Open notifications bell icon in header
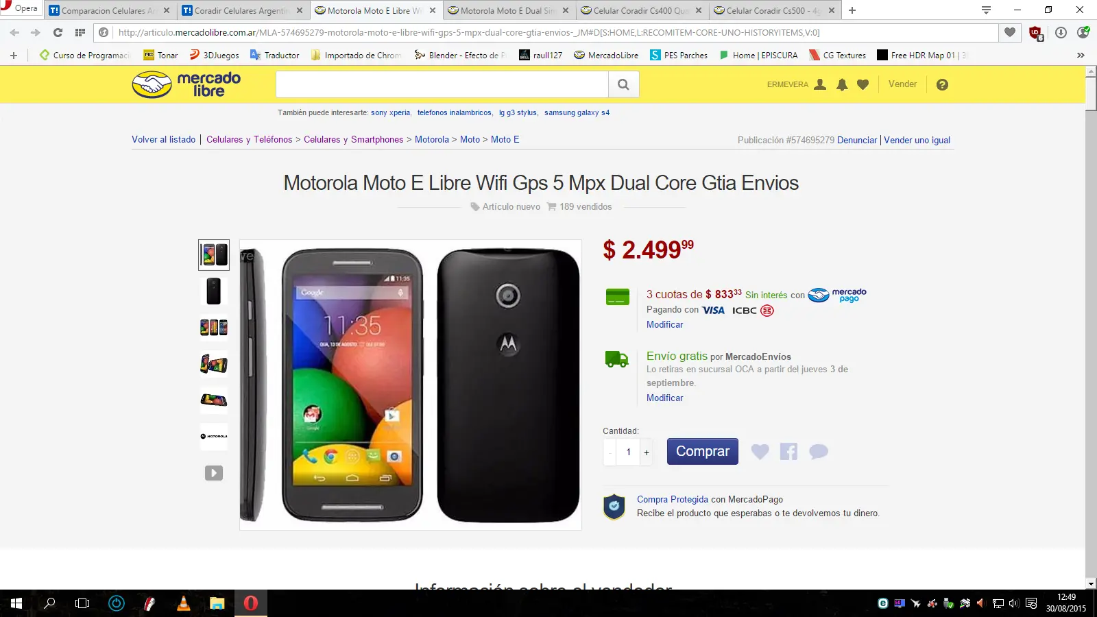This screenshot has width=1097, height=617. click(842, 84)
